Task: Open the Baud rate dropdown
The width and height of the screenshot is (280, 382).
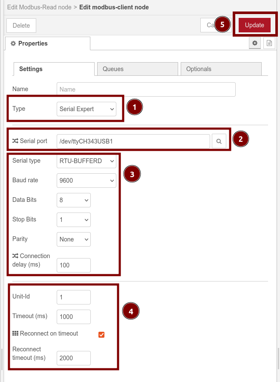Action: [x=87, y=181]
